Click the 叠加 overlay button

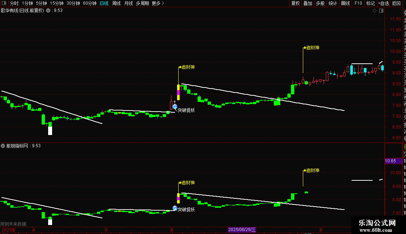click(308, 3)
